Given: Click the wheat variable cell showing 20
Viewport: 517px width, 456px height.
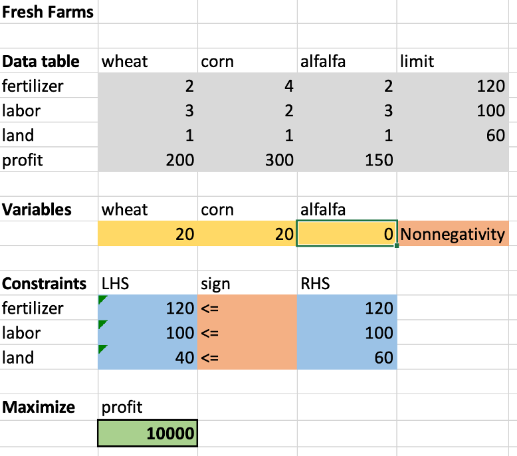Looking at the screenshot, I should pyautogui.click(x=148, y=235).
